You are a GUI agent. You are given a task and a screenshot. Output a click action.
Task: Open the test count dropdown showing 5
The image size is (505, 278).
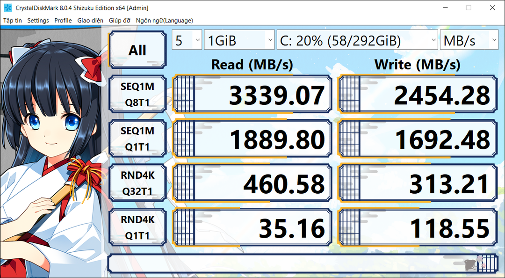tap(186, 39)
